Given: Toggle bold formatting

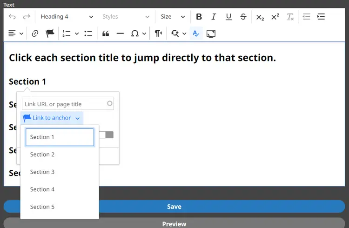Looking at the screenshot, I should [199, 17].
